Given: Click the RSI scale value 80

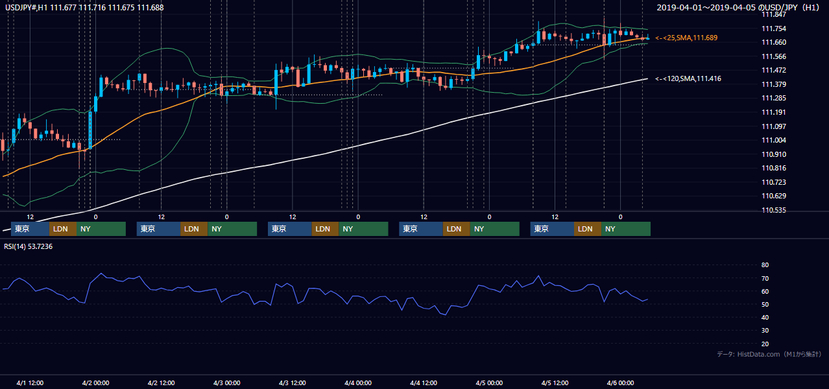Looking at the screenshot, I should pos(765,265).
